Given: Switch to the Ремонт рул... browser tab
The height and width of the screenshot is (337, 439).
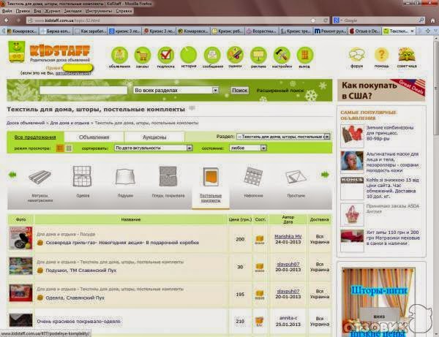Looking at the screenshot, I should tap(331, 31).
